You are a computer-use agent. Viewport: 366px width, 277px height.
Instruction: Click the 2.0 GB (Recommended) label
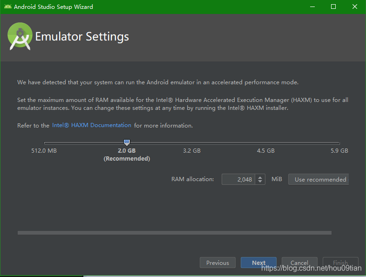coord(127,155)
